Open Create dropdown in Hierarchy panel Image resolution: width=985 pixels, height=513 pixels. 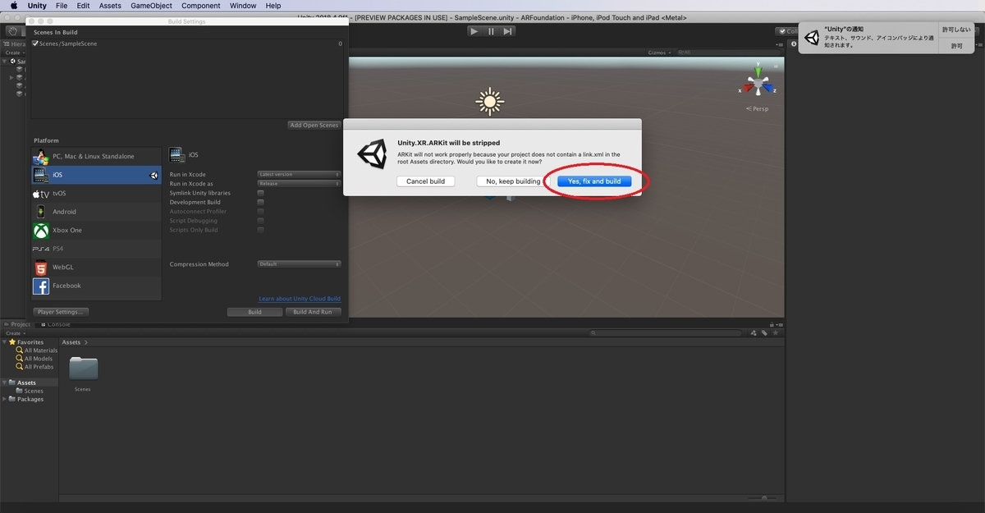[14, 53]
